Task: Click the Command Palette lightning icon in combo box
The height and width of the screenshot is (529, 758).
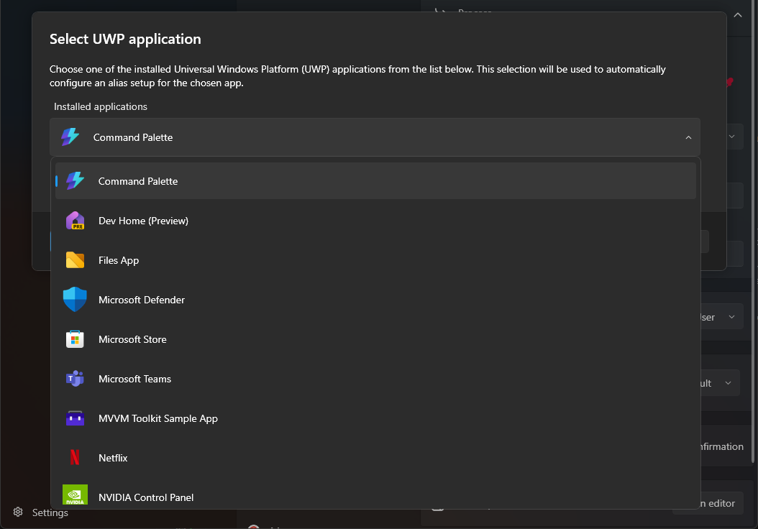Action: [70, 137]
